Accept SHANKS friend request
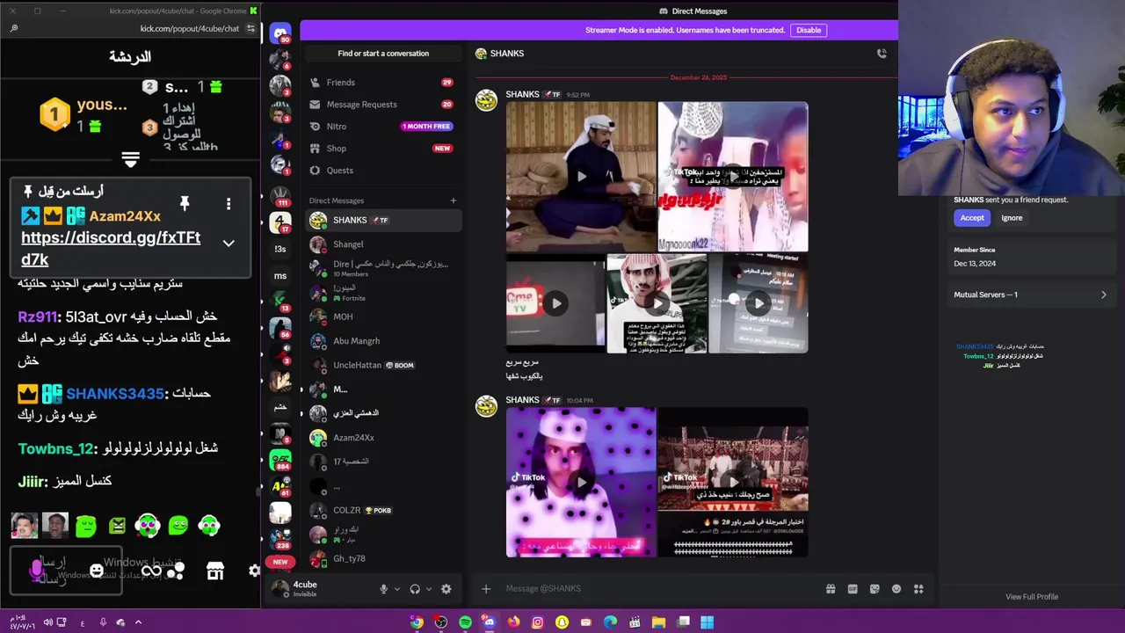The height and width of the screenshot is (633, 1125). click(972, 218)
